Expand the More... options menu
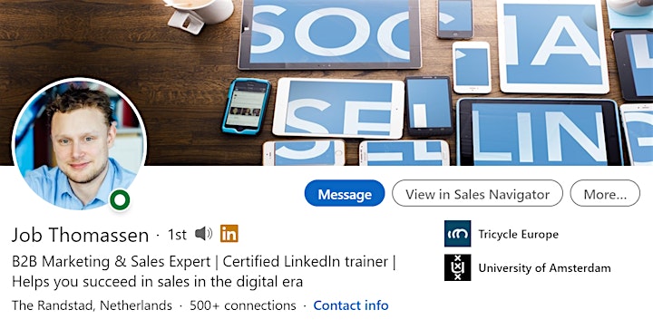The height and width of the screenshot is (329, 653). pos(605,193)
